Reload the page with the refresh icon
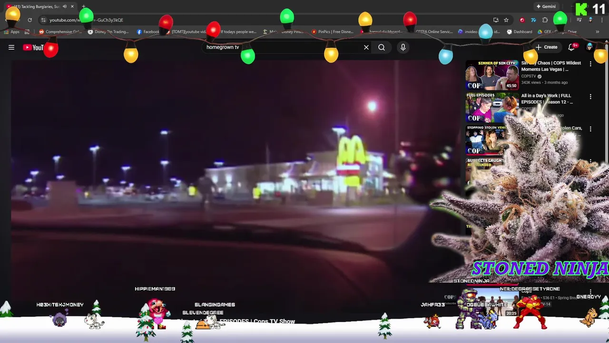609x343 pixels. pos(29,20)
